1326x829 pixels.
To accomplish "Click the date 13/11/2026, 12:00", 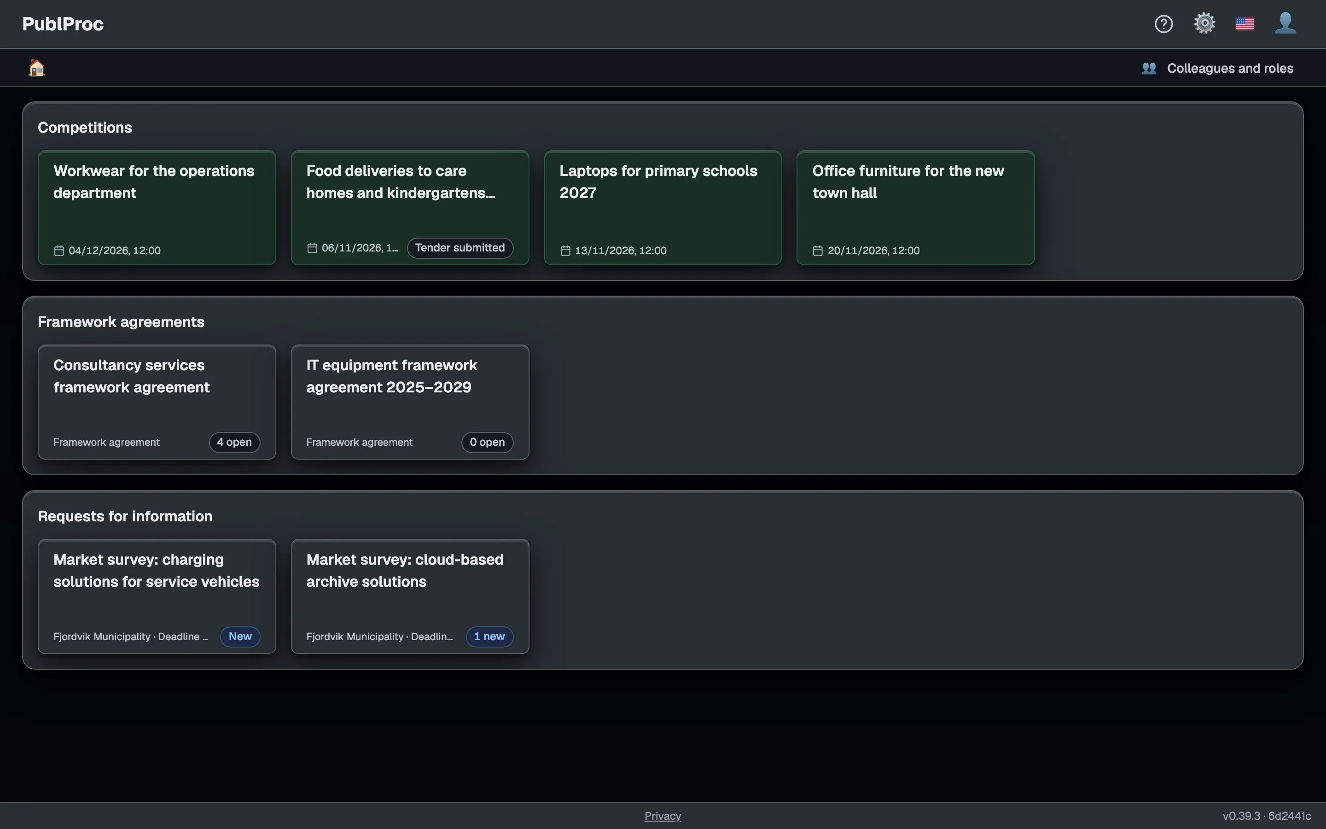I will pyautogui.click(x=620, y=251).
